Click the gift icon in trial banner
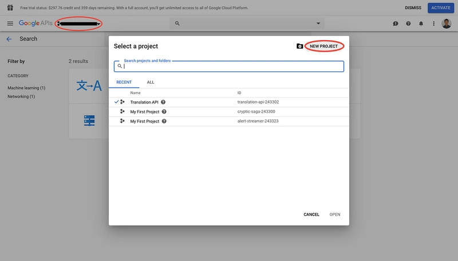The width and height of the screenshot is (458, 261). pos(10,7)
